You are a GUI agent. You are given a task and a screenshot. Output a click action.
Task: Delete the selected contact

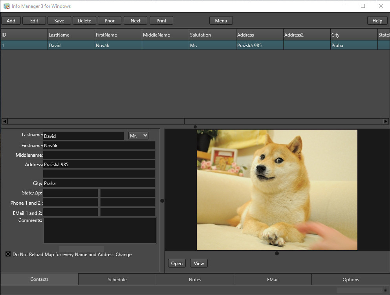tap(84, 21)
